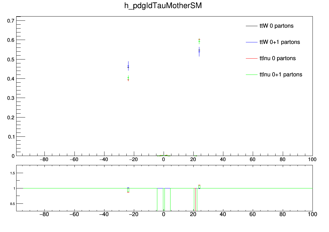This screenshot has width=329, height=232.
Task: Click the 60 label on the upper x-axis
Action: [252, 160]
